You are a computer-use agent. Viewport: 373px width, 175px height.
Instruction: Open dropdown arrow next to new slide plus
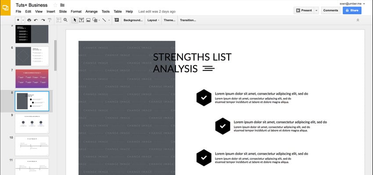pyautogui.click(x=23, y=20)
